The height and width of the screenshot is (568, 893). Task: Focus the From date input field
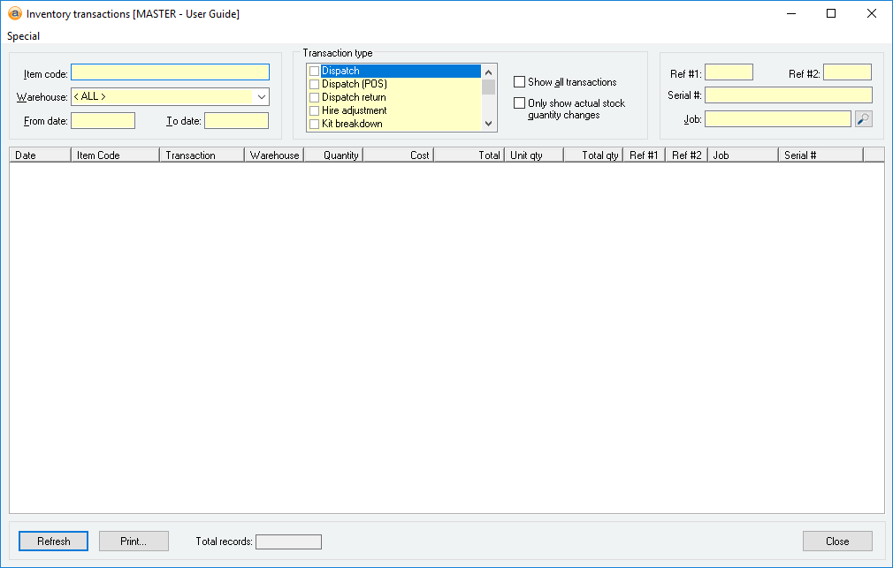pos(103,121)
